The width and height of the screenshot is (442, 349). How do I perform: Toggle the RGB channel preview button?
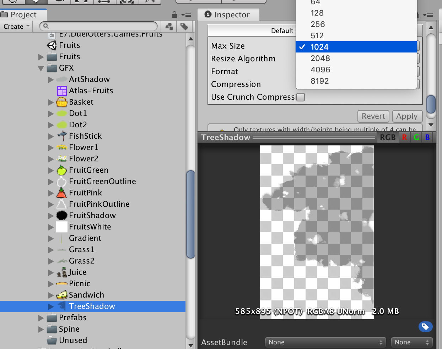[x=388, y=138]
